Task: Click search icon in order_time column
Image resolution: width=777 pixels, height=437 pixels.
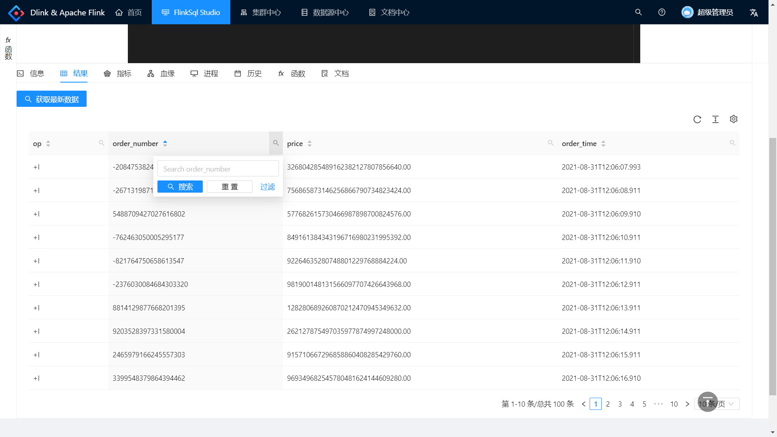Action: coord(732,143)
